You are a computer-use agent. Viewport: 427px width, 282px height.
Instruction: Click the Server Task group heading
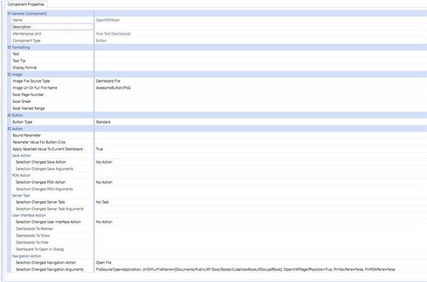pos(21,195)
